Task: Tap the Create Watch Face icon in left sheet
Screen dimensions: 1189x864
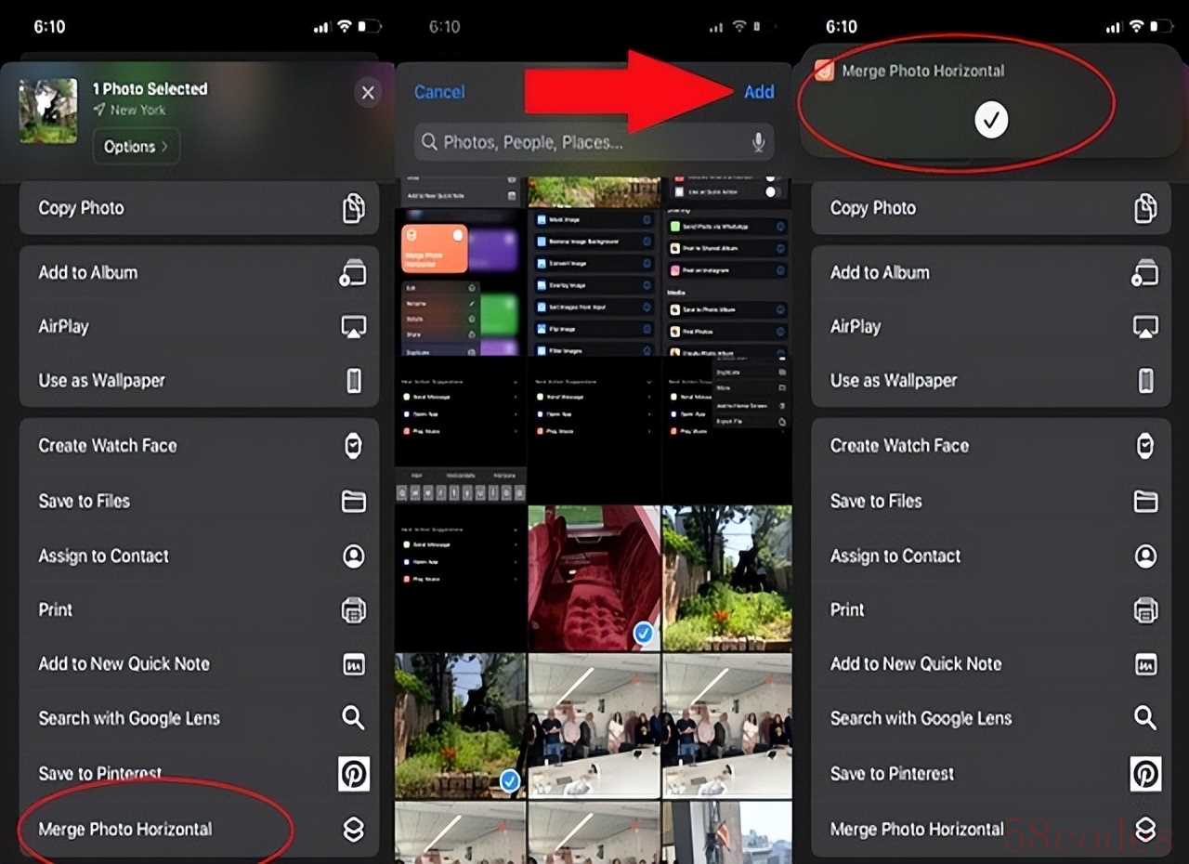Action: point(353,446)
